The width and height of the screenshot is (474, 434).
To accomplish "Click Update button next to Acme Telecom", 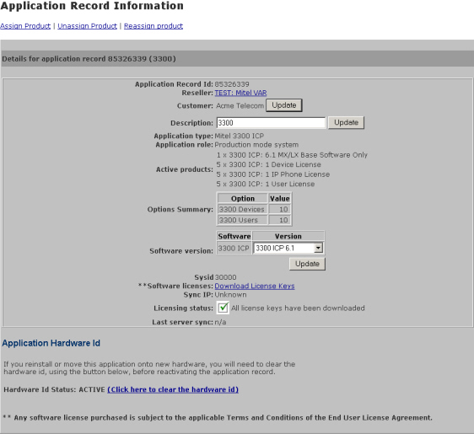I will 284,105.
